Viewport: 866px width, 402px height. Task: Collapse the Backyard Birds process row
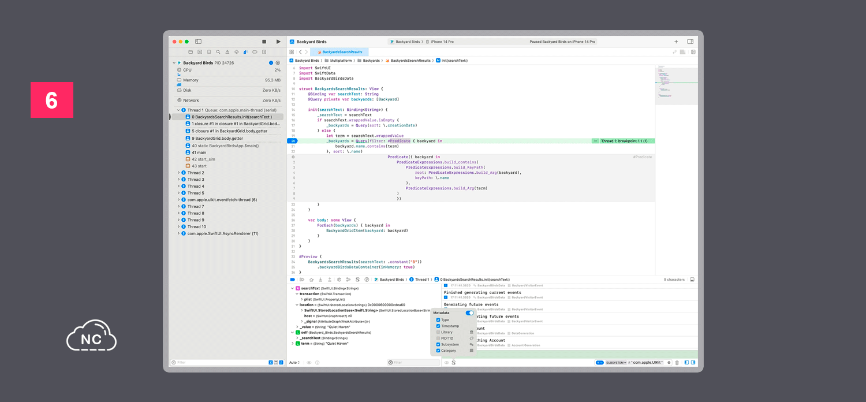pyautogui.click(x=174, y=62)
